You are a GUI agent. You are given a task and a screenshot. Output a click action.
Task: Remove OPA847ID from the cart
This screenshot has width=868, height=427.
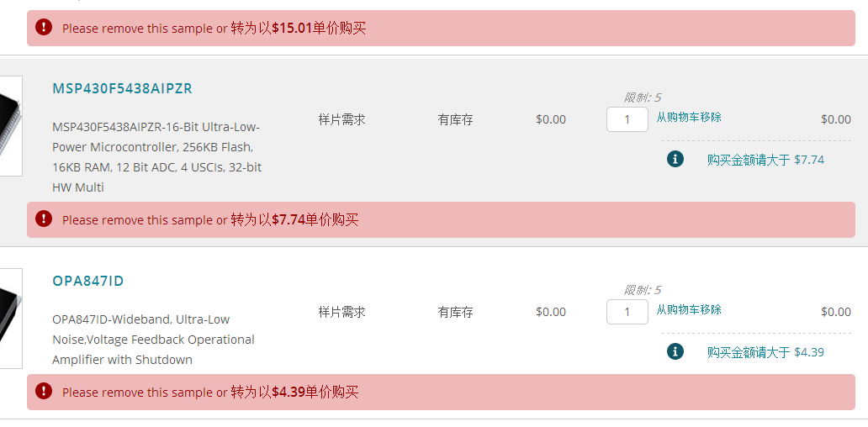pos(689,309)
